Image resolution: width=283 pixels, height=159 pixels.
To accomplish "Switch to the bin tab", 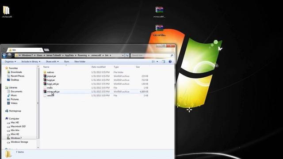I will tap(25, 50).
